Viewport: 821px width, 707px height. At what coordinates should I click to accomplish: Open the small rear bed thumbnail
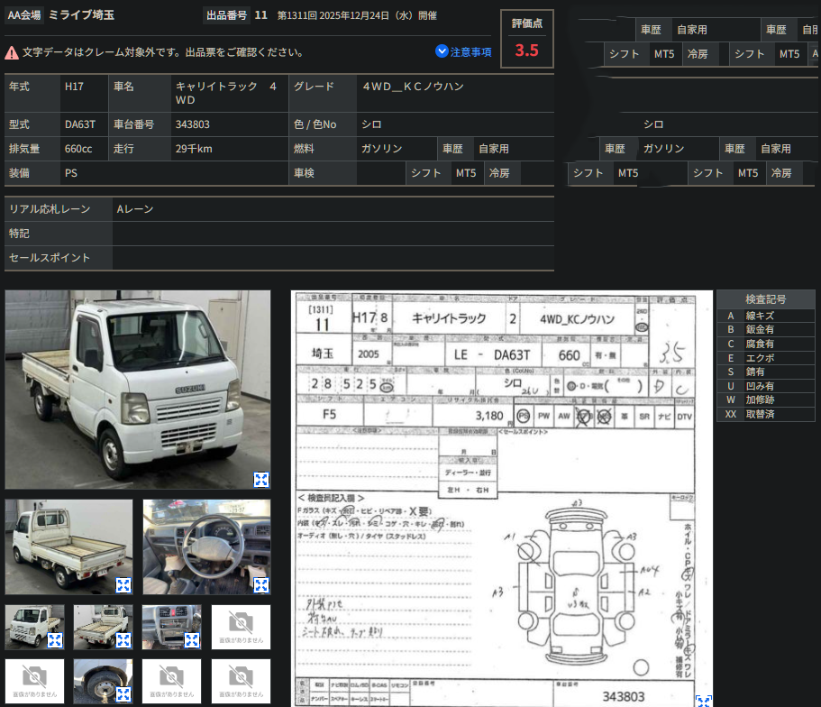[103, 628]
